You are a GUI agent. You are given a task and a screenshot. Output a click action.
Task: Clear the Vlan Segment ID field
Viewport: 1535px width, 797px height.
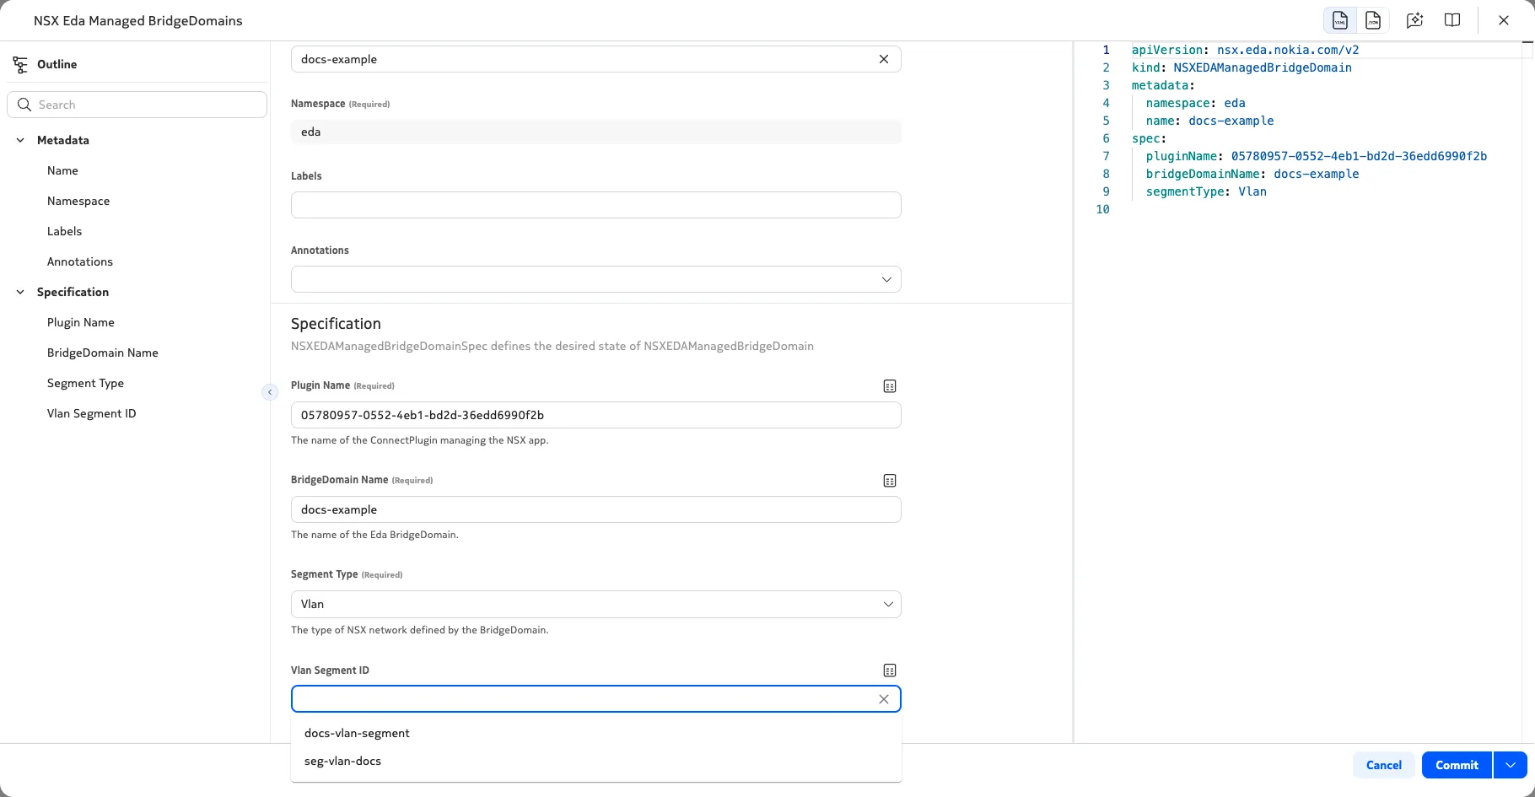click(884, 699)
